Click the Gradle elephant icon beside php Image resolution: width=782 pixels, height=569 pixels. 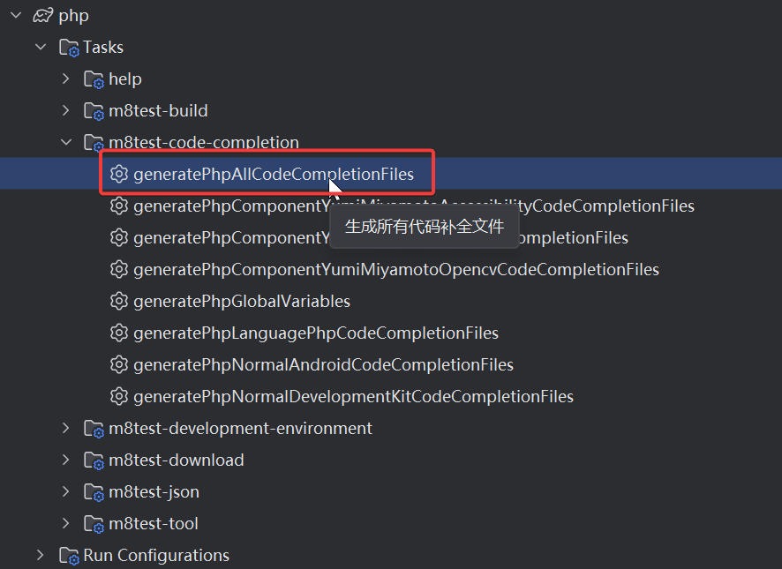(x=42, y=16)
